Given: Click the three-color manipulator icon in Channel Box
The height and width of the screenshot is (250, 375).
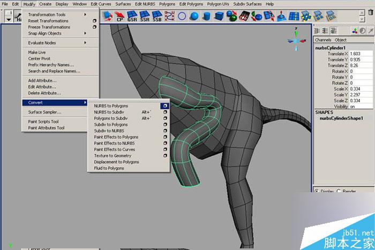Looking at the screenshot, I should 355,31.
